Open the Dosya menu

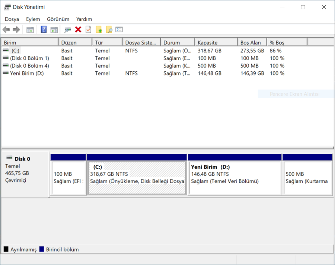coord(12,19)
